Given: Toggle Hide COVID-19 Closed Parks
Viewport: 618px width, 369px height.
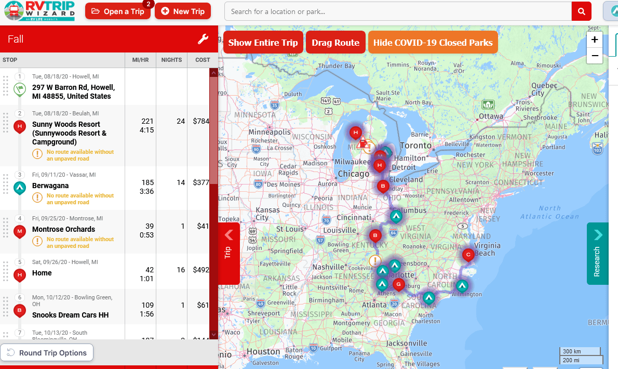Looking at the screenshot, I should point(433,43).
